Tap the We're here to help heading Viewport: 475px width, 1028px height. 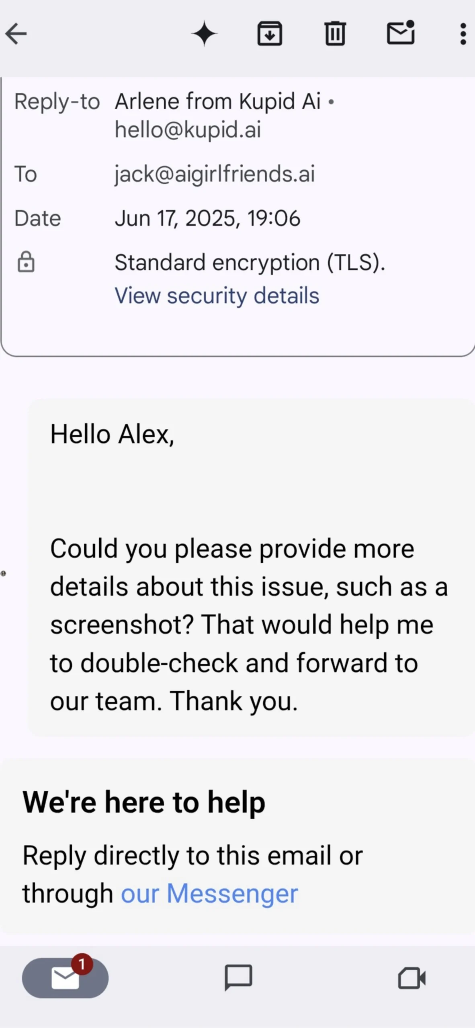pos(144,802)
